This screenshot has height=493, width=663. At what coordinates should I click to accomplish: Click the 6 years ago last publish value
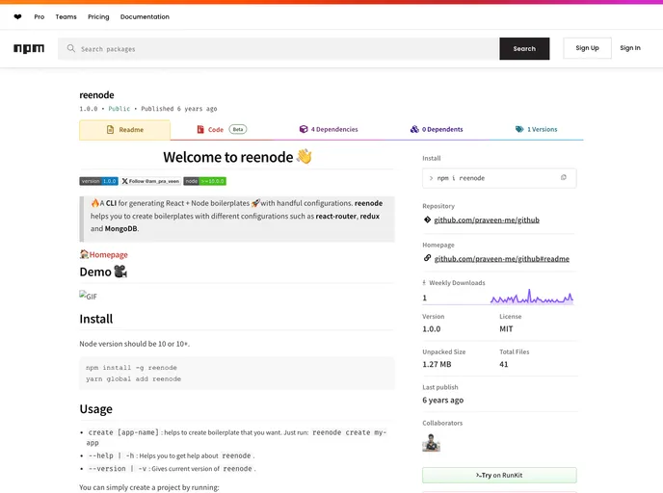click(x=442, y=400)
